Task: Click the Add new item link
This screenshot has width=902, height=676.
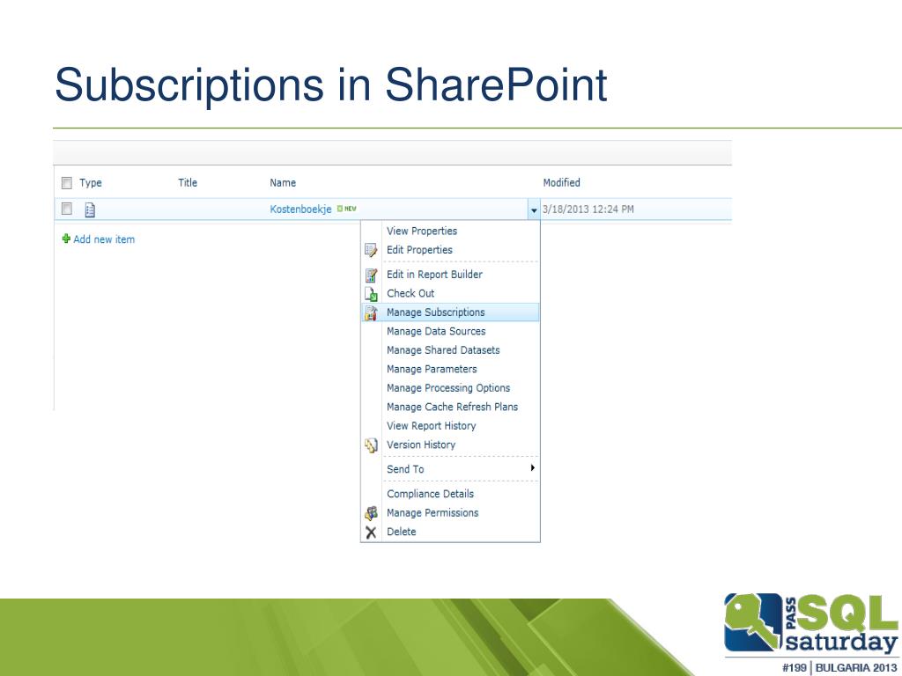Action: 104,239
